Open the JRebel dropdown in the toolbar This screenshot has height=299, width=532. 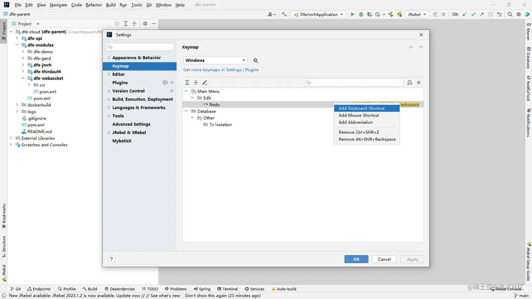(417, 14)
